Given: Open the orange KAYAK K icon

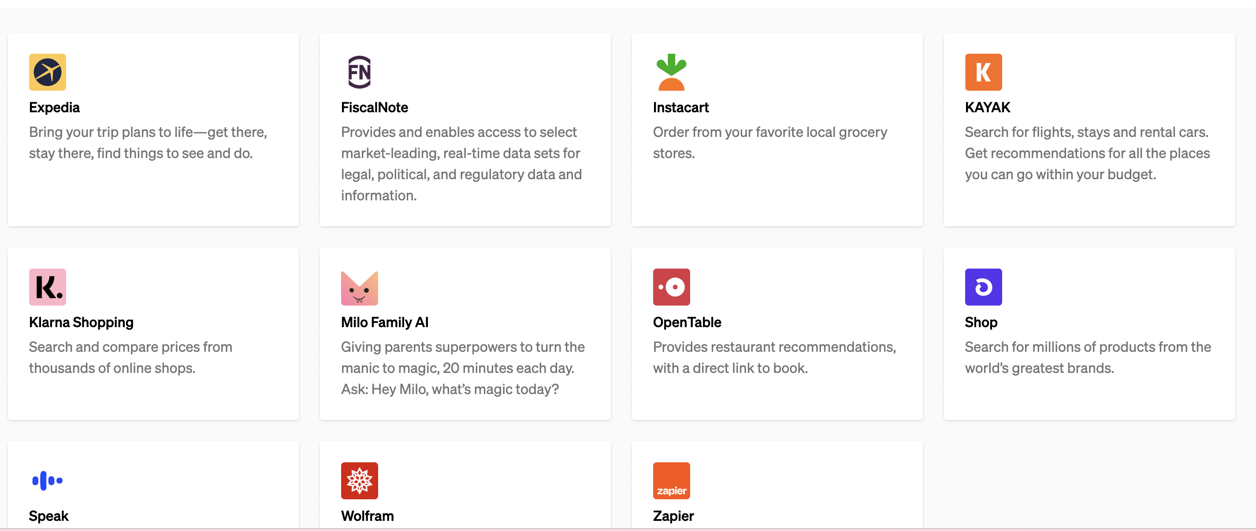Looking at the screenshot, I should point(983,72).
